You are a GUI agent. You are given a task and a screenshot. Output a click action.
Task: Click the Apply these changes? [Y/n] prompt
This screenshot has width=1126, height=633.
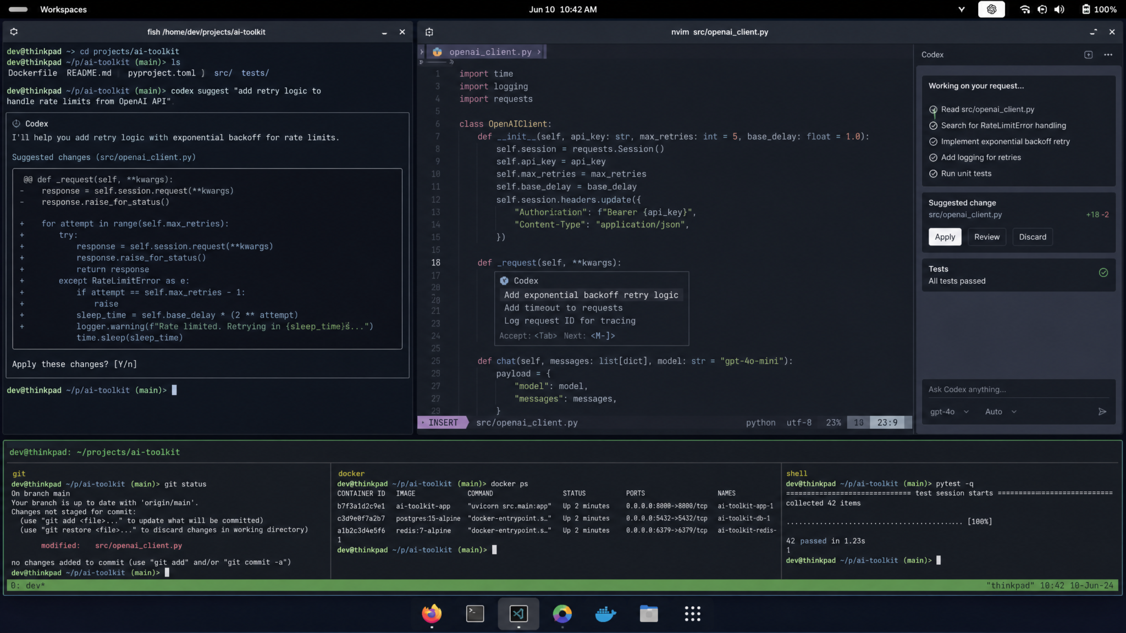pos(74,364)
